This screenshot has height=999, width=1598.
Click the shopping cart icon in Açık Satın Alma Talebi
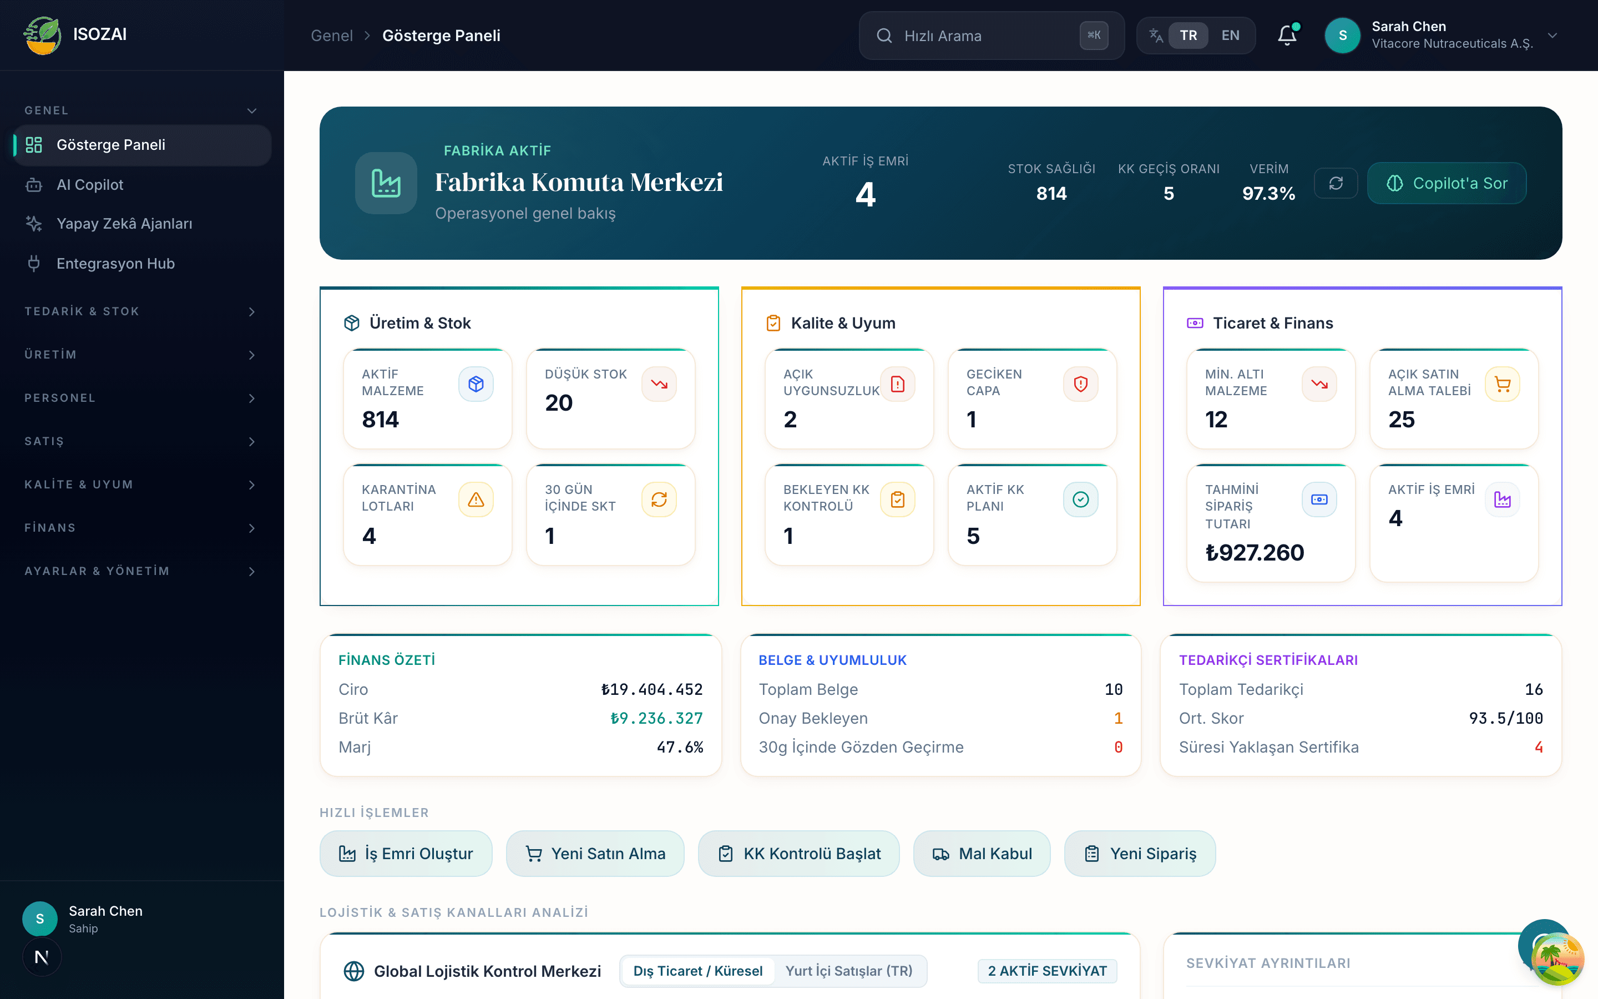[1502, 384]
